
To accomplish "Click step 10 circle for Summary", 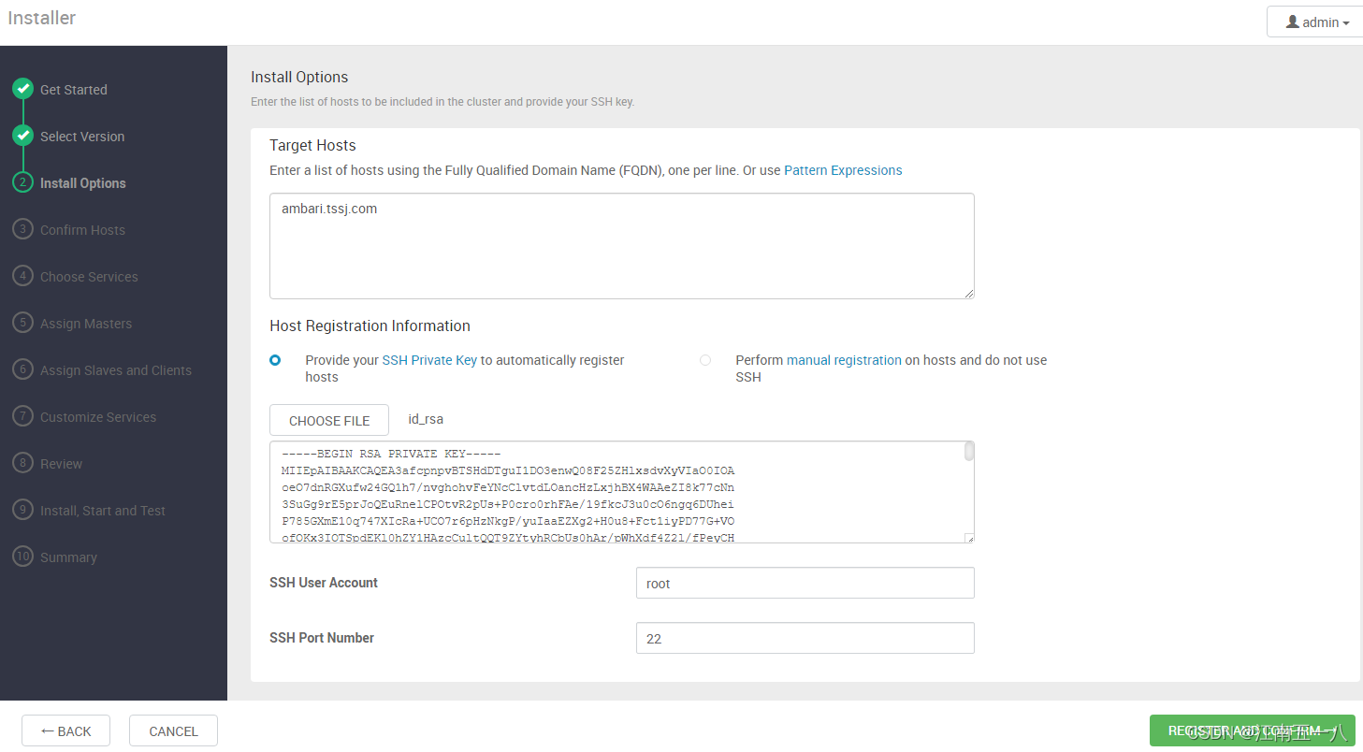I will click(22, 557).
